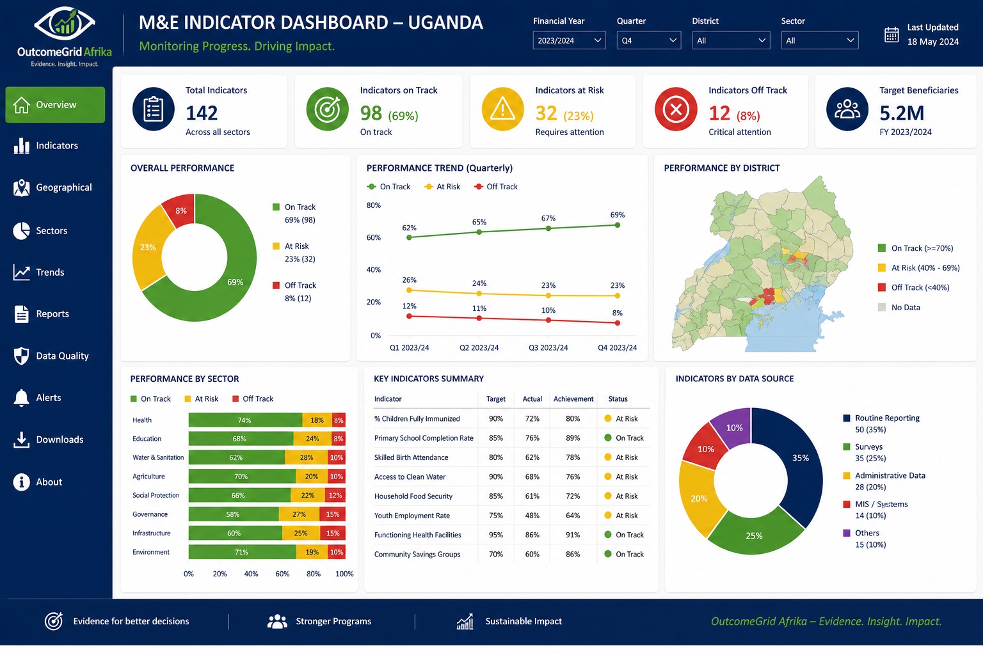This screenshot has width=983, height=655.
Task: Click the Sectors pie chart icon
Action: click(22, 231)
